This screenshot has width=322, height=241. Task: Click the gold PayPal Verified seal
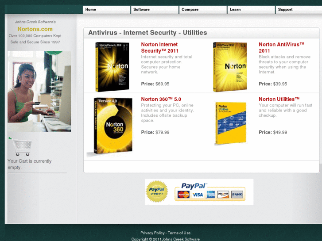pyautogui.click(x=157, y=191)
